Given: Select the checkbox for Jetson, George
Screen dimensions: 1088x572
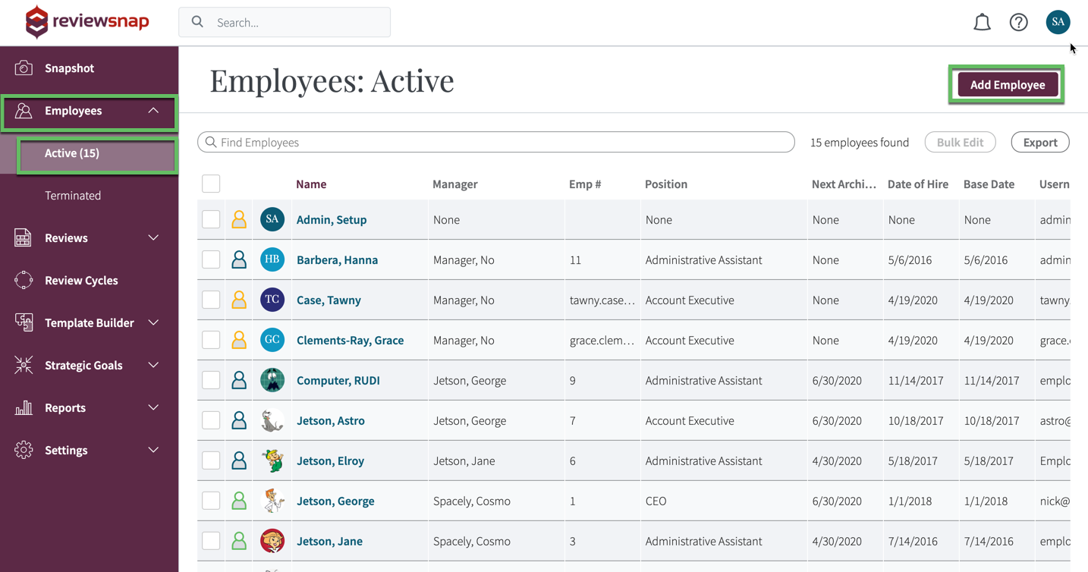Looking at the screenshot, I should [x=210, y=500].
